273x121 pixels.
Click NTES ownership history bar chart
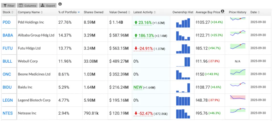click(x=183, y=113)
